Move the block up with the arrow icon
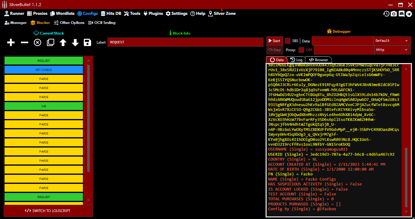The width and height of the screenshot is (415, 219). [63, 42]
